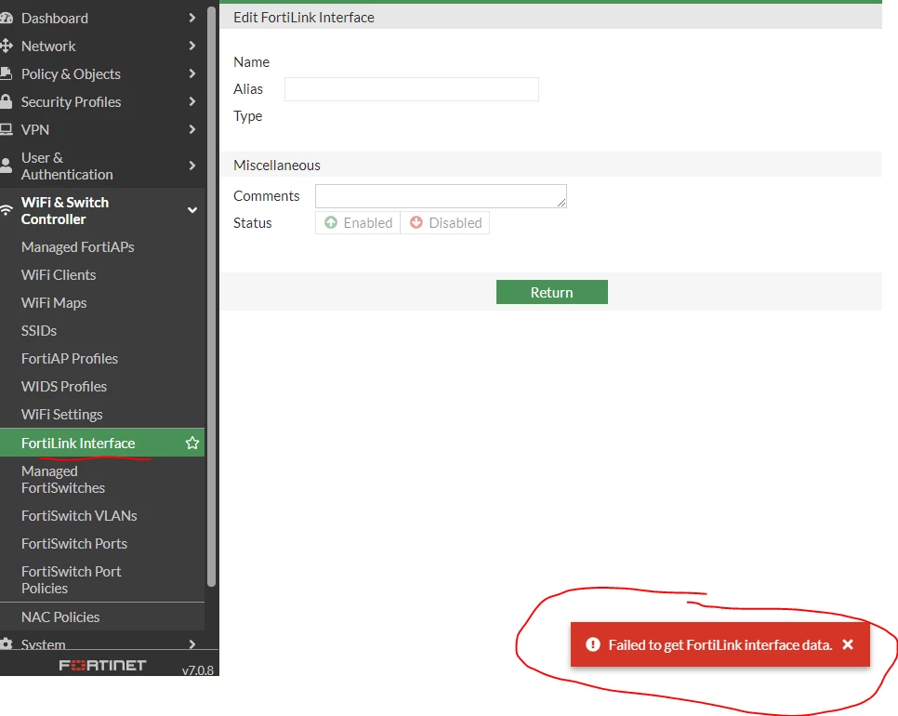Click the Dashboard menu label
The image size is (898, 716).
55,19
